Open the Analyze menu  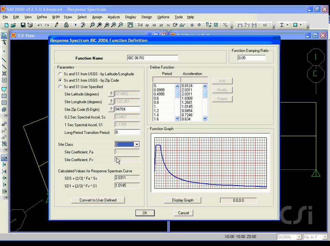point(114,17)
